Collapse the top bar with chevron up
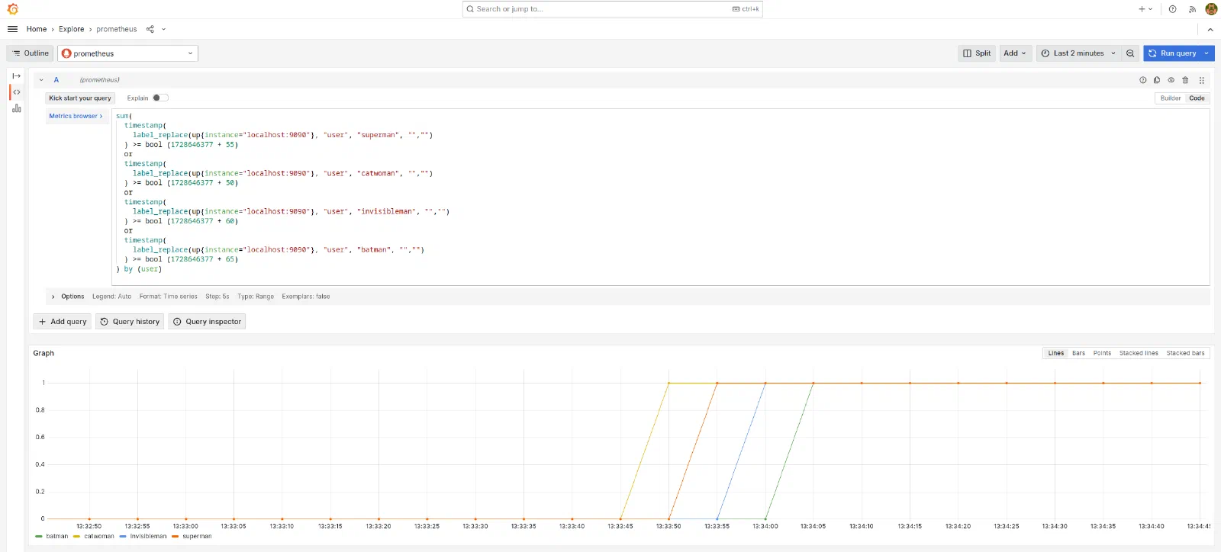Viewport: 1221px width, 552px height. [1210, 29]
